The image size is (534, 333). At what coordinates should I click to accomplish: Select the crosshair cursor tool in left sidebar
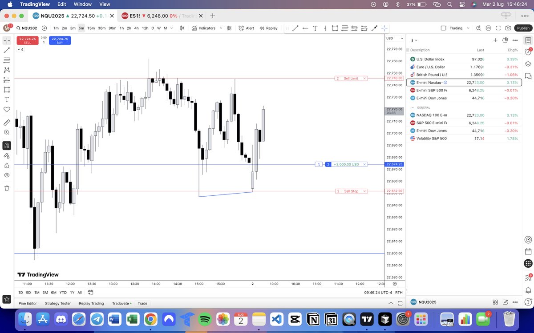click(x=7, y=40)
